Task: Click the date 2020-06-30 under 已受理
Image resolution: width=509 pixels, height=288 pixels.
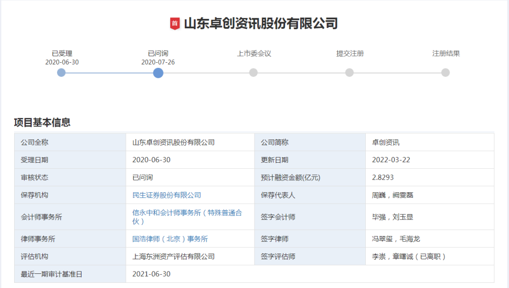Action: click(x=62, y=62)
